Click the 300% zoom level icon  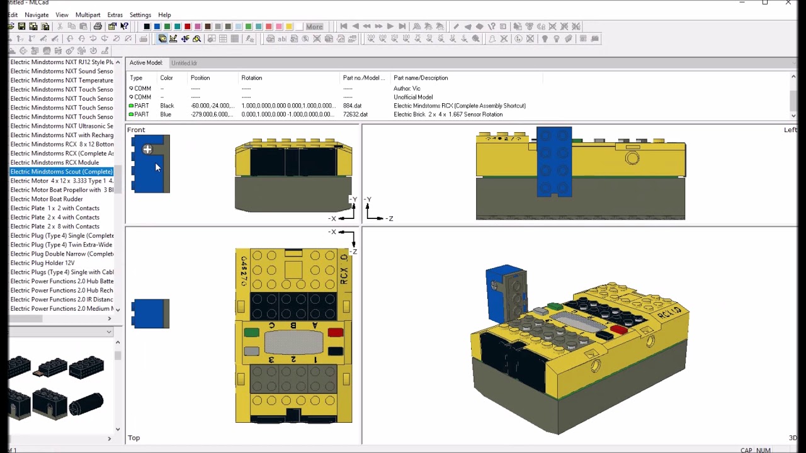tap(370, 38)
